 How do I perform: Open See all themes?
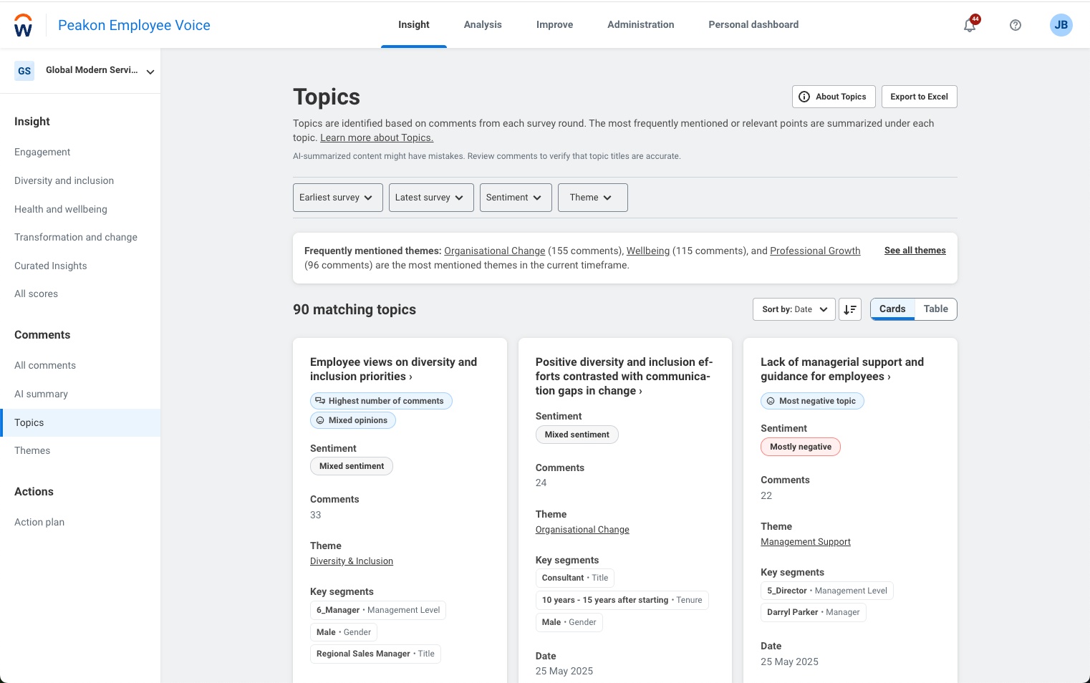pos(915,251)
